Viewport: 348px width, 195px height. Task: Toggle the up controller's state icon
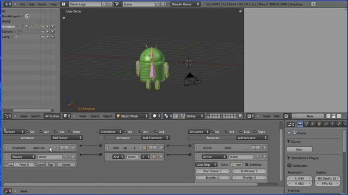pyautogui.click(x=145, y=148)
